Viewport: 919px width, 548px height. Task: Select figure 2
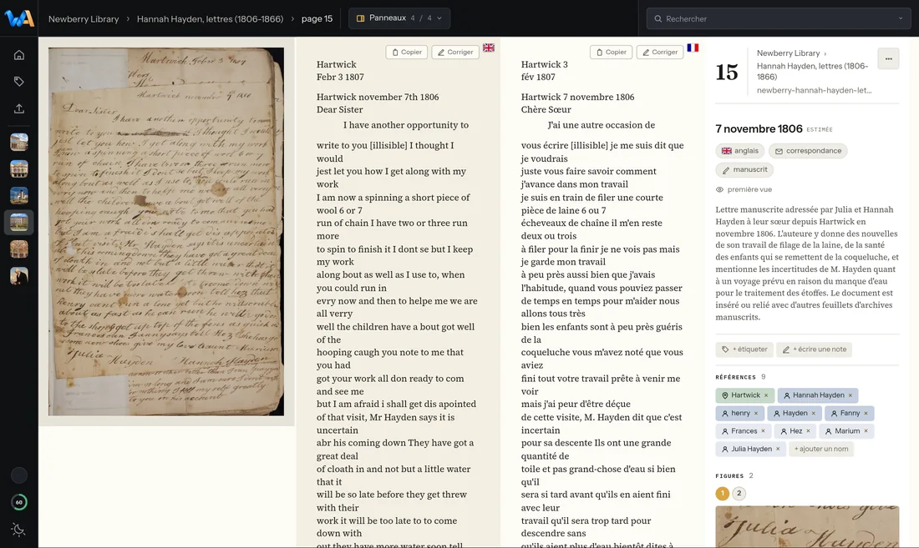[x=739, y=494]
